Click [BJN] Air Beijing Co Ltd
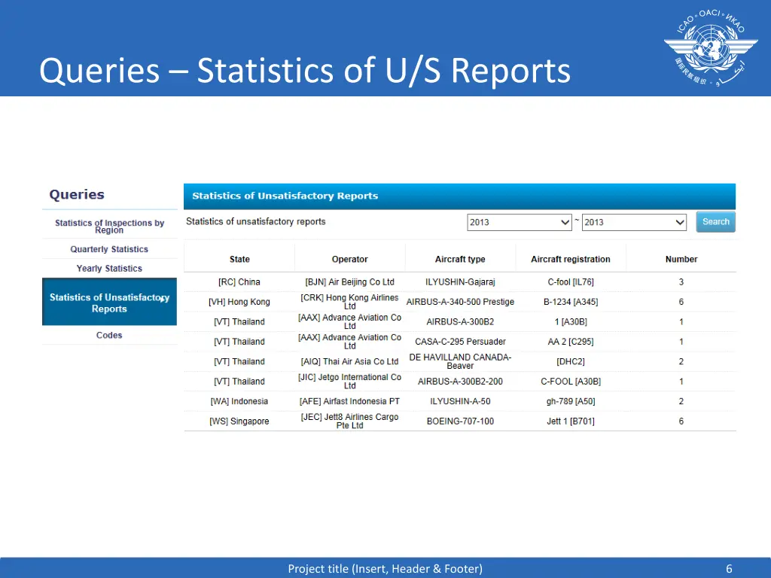The width and height of the screenshot is (771, 578). click(349, 282)
